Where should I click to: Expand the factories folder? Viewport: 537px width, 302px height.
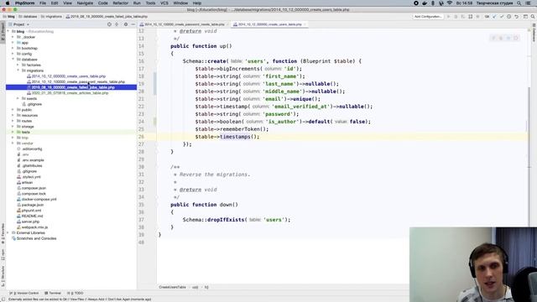(x=18, y=65)
